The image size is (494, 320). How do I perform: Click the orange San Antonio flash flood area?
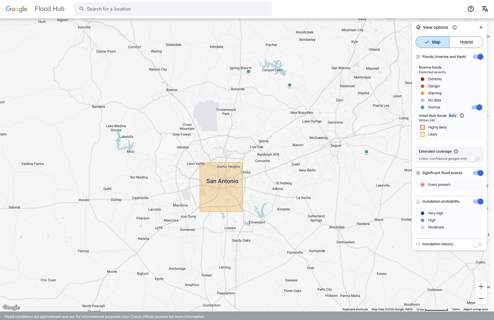[x=221, y=194]
